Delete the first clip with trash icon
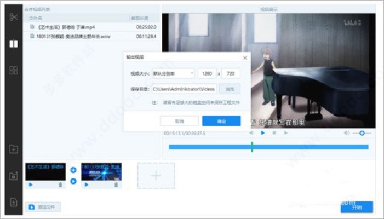The height and width of the screenshot is (219, 384). click(60, 185)
